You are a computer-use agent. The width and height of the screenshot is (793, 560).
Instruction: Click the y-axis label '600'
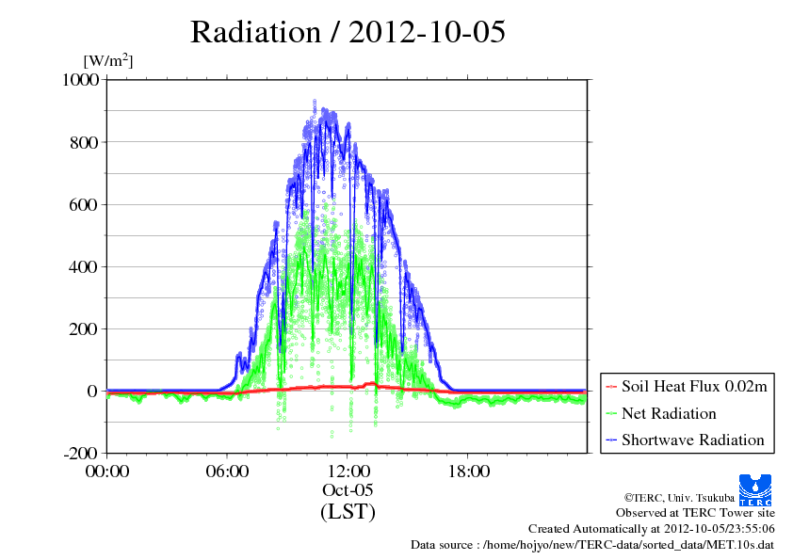point(84,204)
